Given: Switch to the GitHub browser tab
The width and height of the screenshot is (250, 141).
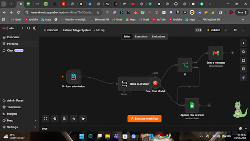Looking at the screenshot, I should (176, 4).
